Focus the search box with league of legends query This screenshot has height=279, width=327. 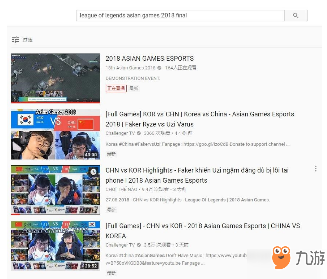click(181, 16)
